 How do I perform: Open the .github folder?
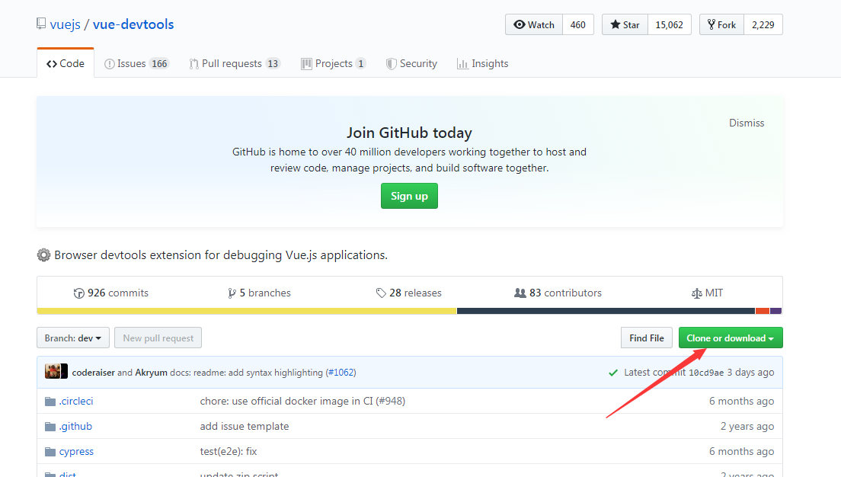(x=75, y=427)
